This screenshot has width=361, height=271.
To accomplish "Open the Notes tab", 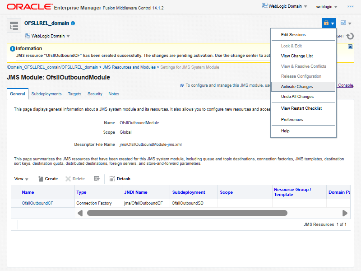I will [x=114, y=94].
